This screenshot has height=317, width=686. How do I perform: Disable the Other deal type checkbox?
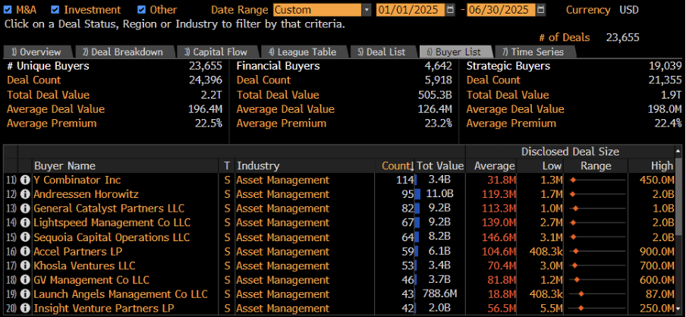[142, 10]
